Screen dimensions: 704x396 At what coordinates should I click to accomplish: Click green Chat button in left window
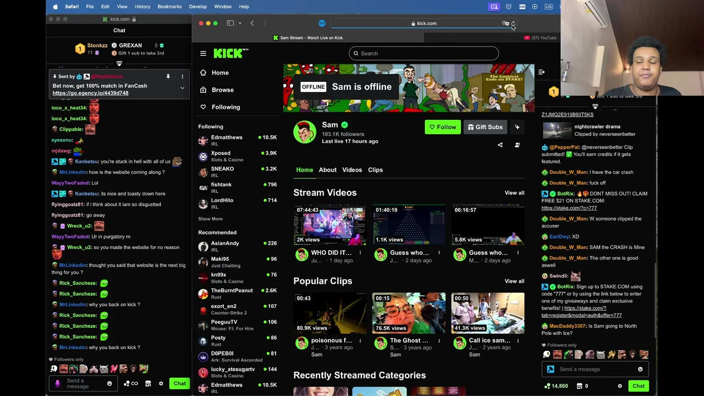click(180, 383)
